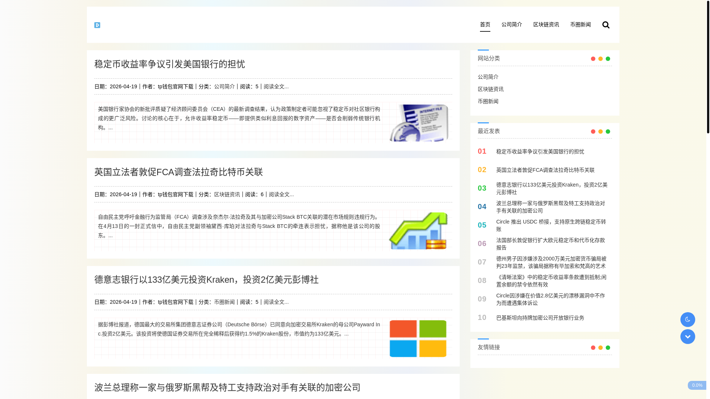Viewport: 710px width, 399px height.
Task: Click the green chart arrow thumbnail
Action: [x=418, y=231]
